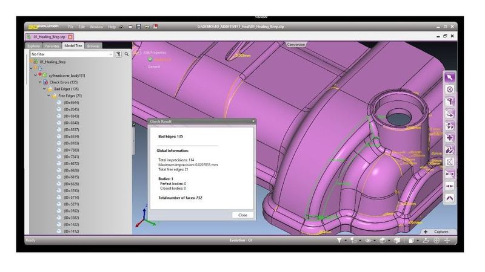The image size is (485, 272).
Task: Collapse the cylheadcover_body1[1] node
Action: [x=36, y=75]
